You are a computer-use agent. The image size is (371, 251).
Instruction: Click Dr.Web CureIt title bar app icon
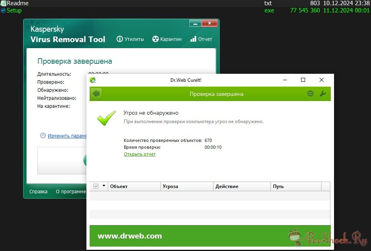pos(92,80)
